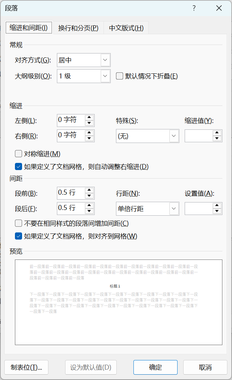Decrease line spacing value (设置值) down arrow

(217, 211)
